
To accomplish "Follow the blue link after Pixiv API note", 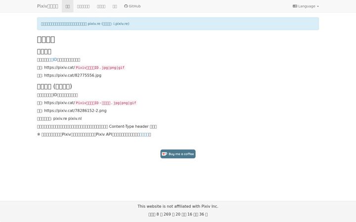I will (144, 134).
